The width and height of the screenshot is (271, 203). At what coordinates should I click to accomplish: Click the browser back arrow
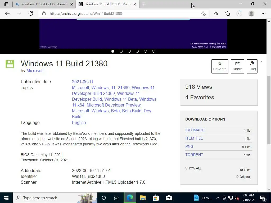tap(7, 13)
